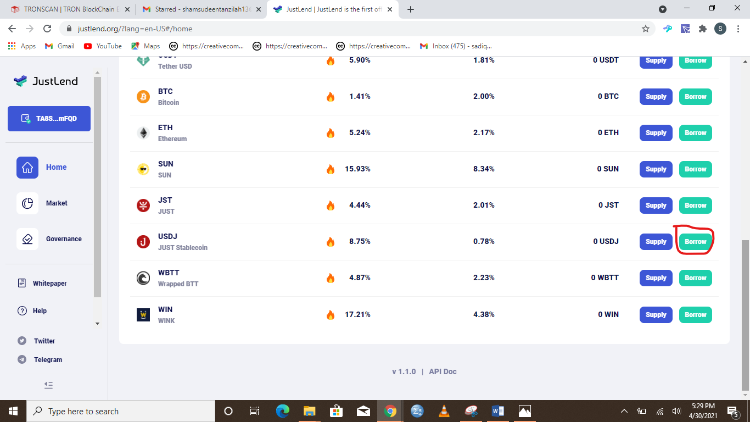Image resolution: width=750 pixels, height=422 pixels.
Task: Click the Help question-mark icon
Action: (x=23, y=311)
